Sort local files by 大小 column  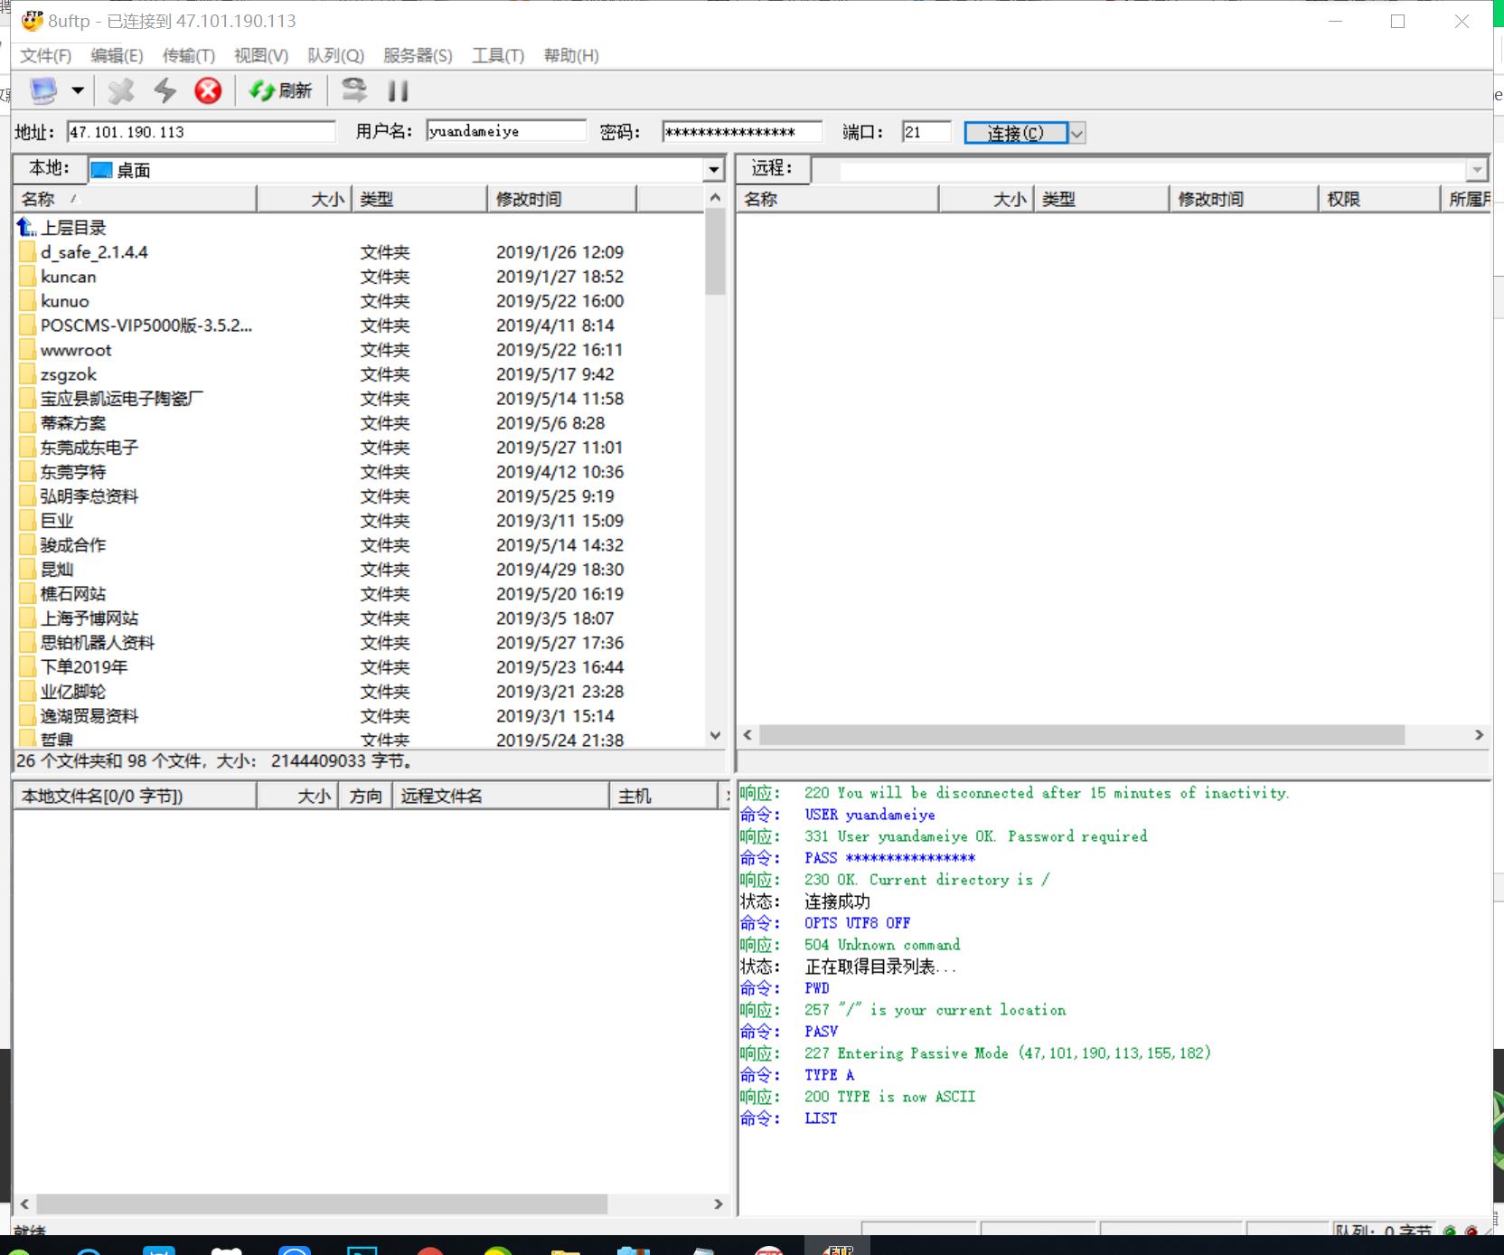[x=305, y=199]
